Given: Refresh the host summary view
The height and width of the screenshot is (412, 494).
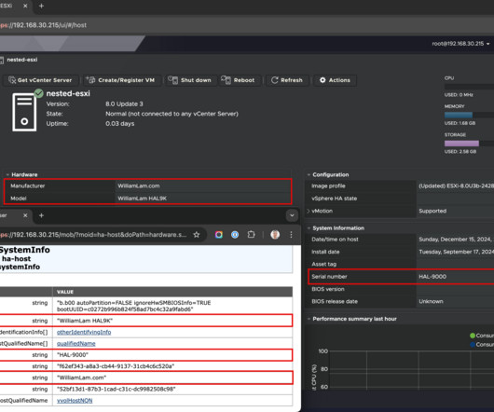Looking at the screenshot, I should pyautogui.click(x=287, y=80).
